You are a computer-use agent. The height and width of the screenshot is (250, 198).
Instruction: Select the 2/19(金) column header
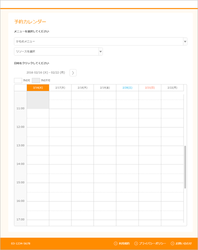click(x=105, y=88)
